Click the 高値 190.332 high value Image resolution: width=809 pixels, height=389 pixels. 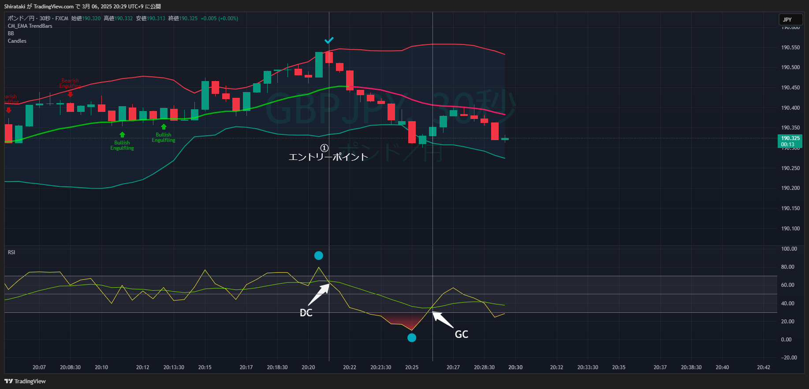pyautogui.click(x=118, y=19)
